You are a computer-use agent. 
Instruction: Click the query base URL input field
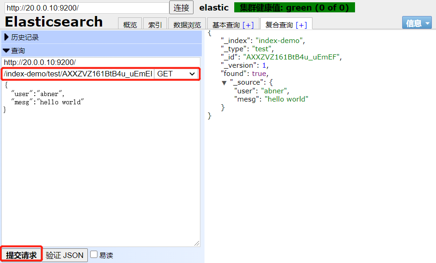pos(101,62)
